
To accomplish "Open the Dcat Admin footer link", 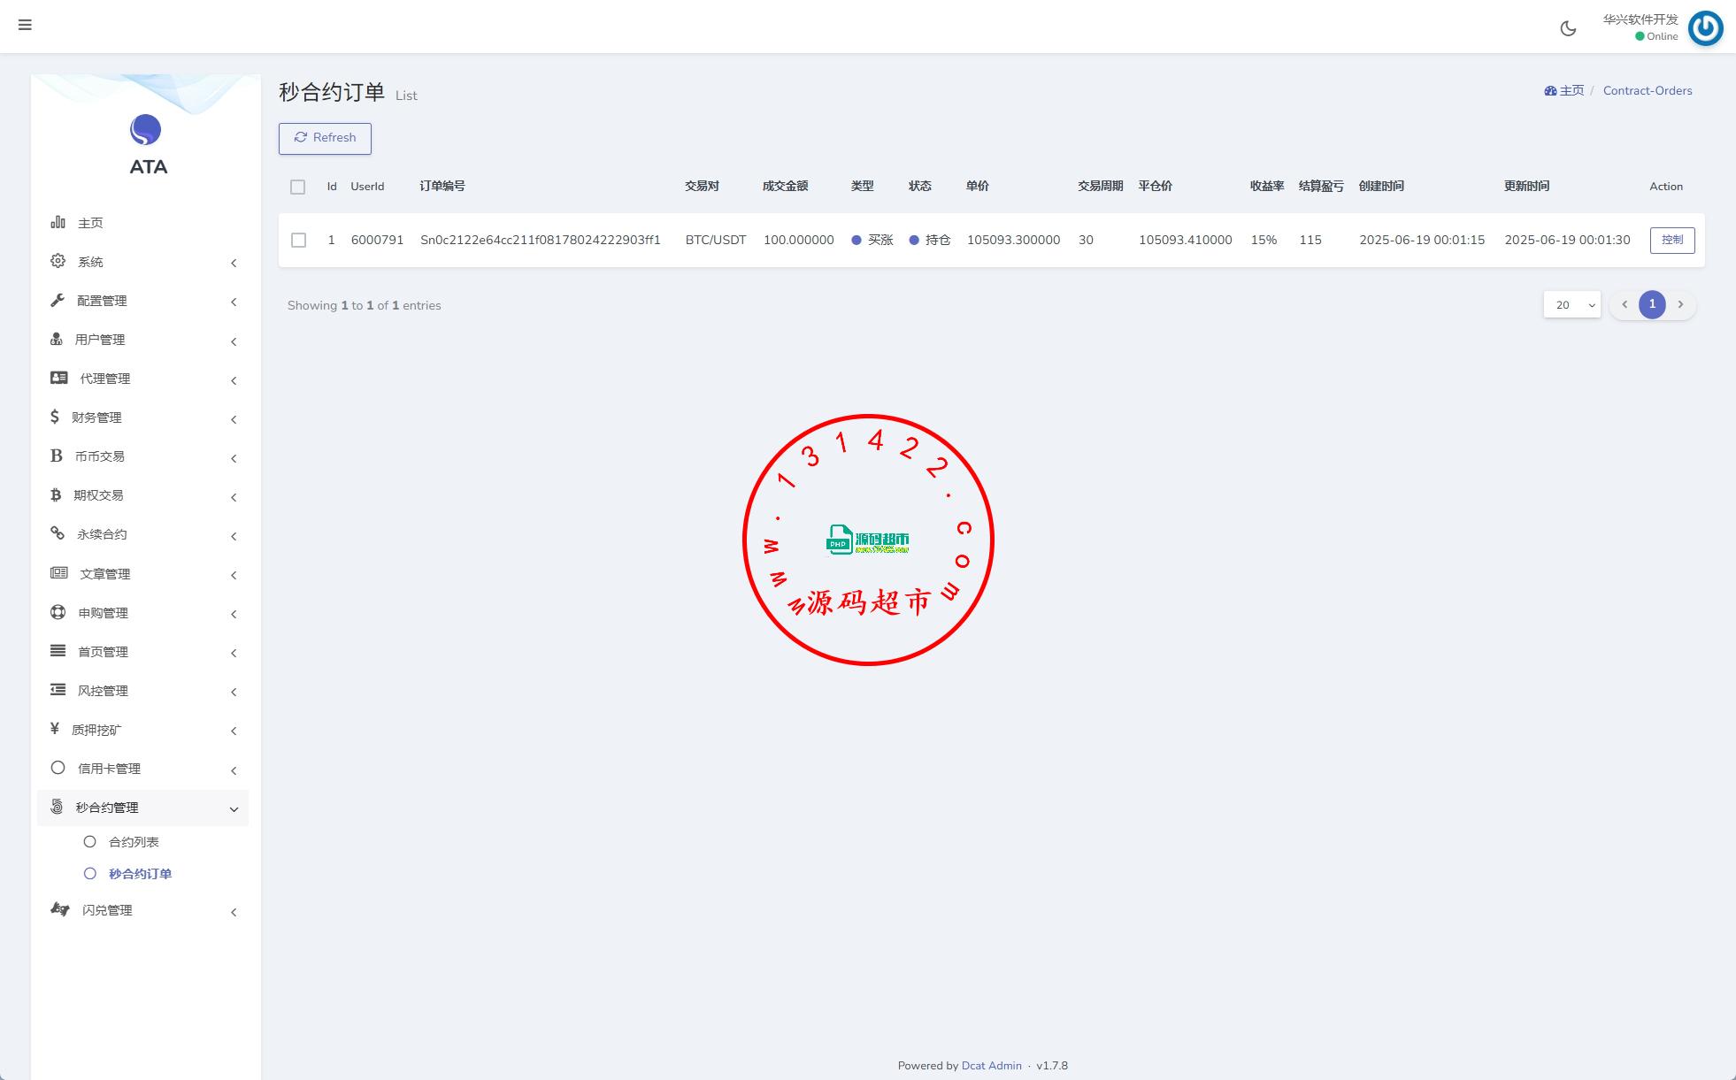I will (x=991, y=1066).
